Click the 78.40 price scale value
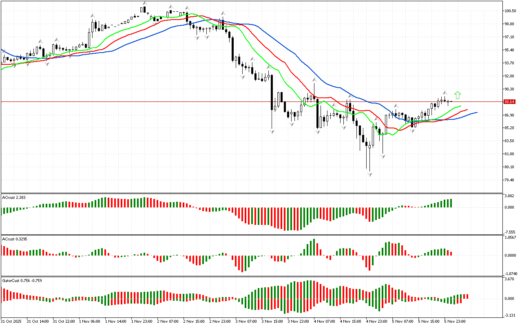Screen dimensions: 522x326 [x=510, y=180]
